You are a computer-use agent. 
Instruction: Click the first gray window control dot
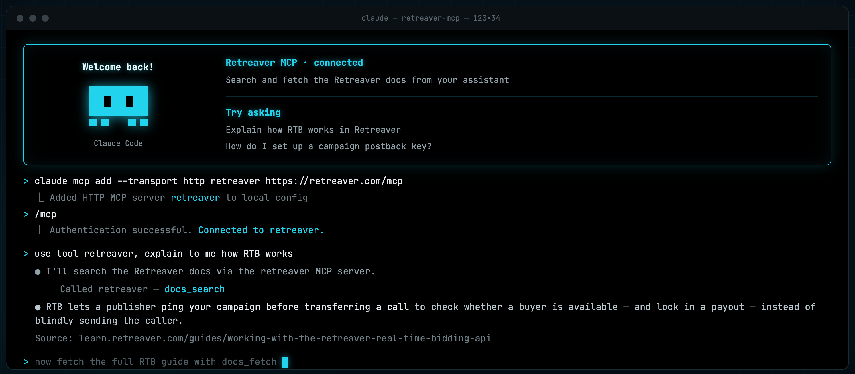[x=20, y=18]
